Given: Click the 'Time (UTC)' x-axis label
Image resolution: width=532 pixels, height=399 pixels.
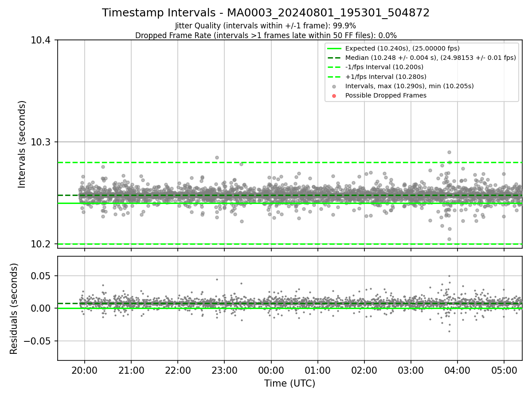Looking at the screenshot, I should tap(289, 383).
